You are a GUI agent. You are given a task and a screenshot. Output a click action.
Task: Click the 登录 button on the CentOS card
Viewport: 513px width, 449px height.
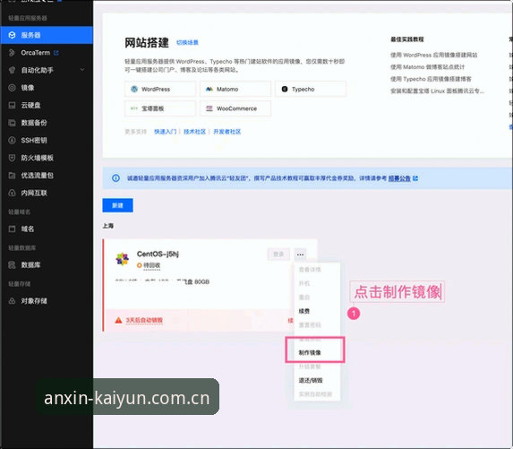click(278, 255)
